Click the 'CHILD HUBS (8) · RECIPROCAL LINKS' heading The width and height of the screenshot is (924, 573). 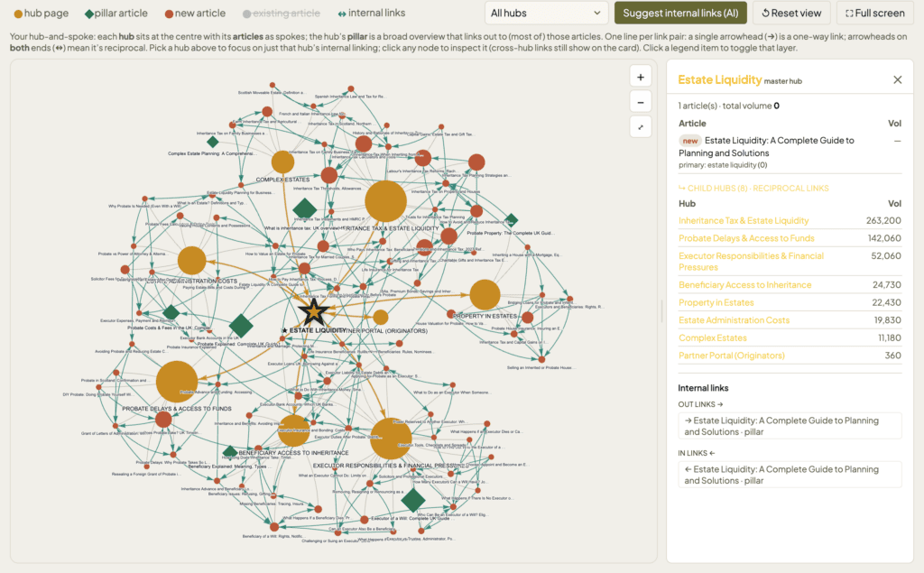(x=753, y=188)
